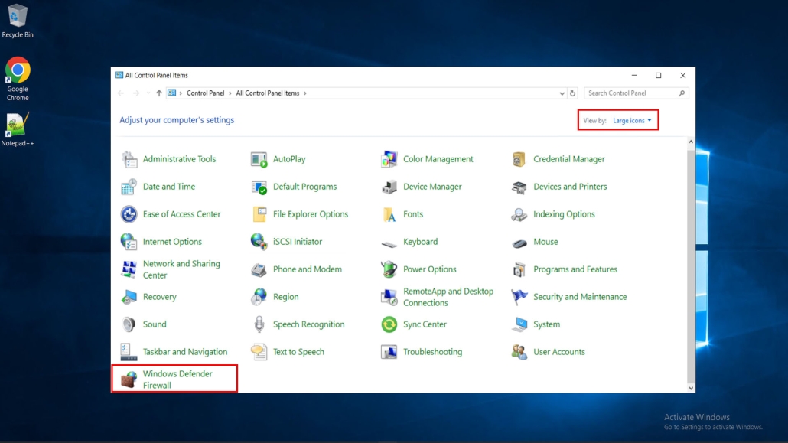Open the Security and Maintenance icon
The width and height of the screenshot is (788, 443).
pos(519,297)
